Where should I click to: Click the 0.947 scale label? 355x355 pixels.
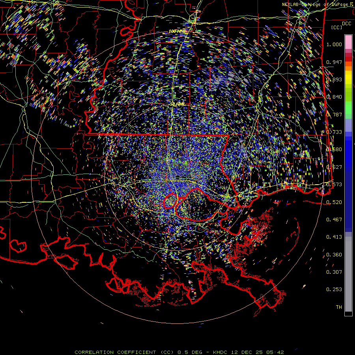coord(334,62)
